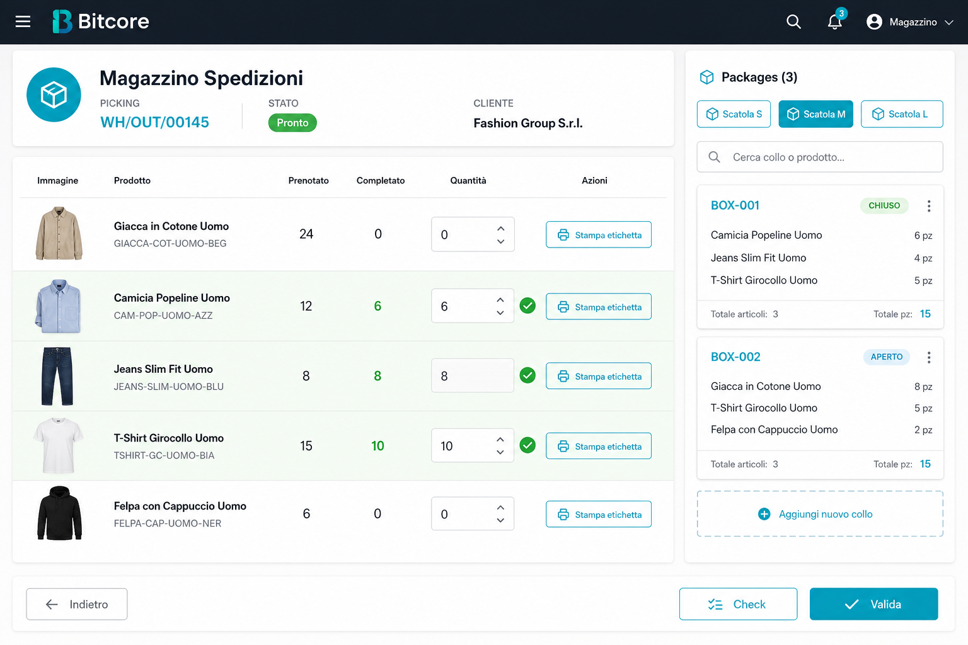The image size is (968, 645).
Task: Increase quantity for T-Shirt Girocollo Uomo
Action: pyautogui.click(x=500, y=440)
